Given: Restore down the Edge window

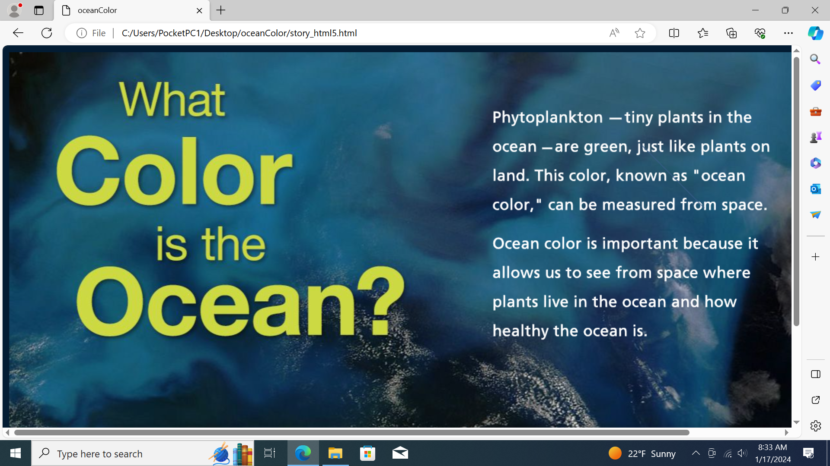Looking at the screenshot, I should coord(785,10).
